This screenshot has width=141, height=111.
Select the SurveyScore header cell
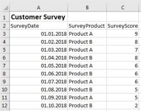[x=123, y=26]
